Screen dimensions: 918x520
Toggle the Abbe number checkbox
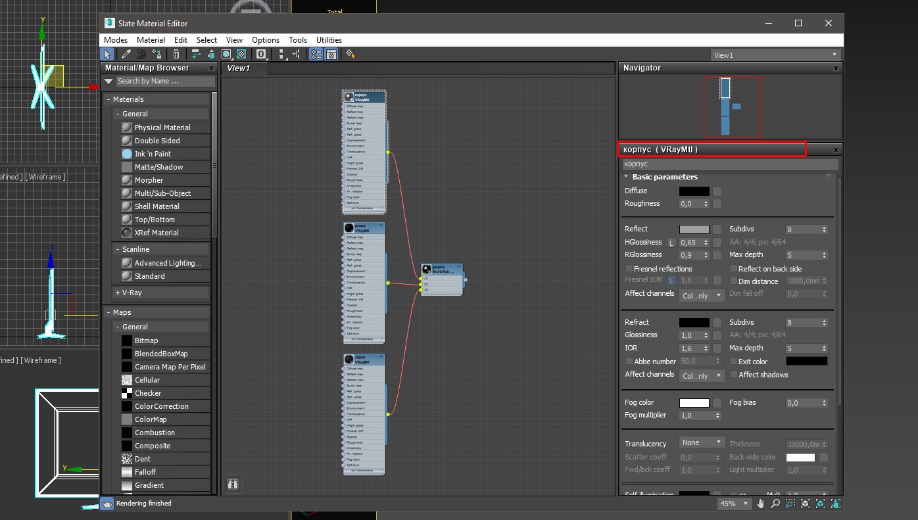tap(629, 362)
